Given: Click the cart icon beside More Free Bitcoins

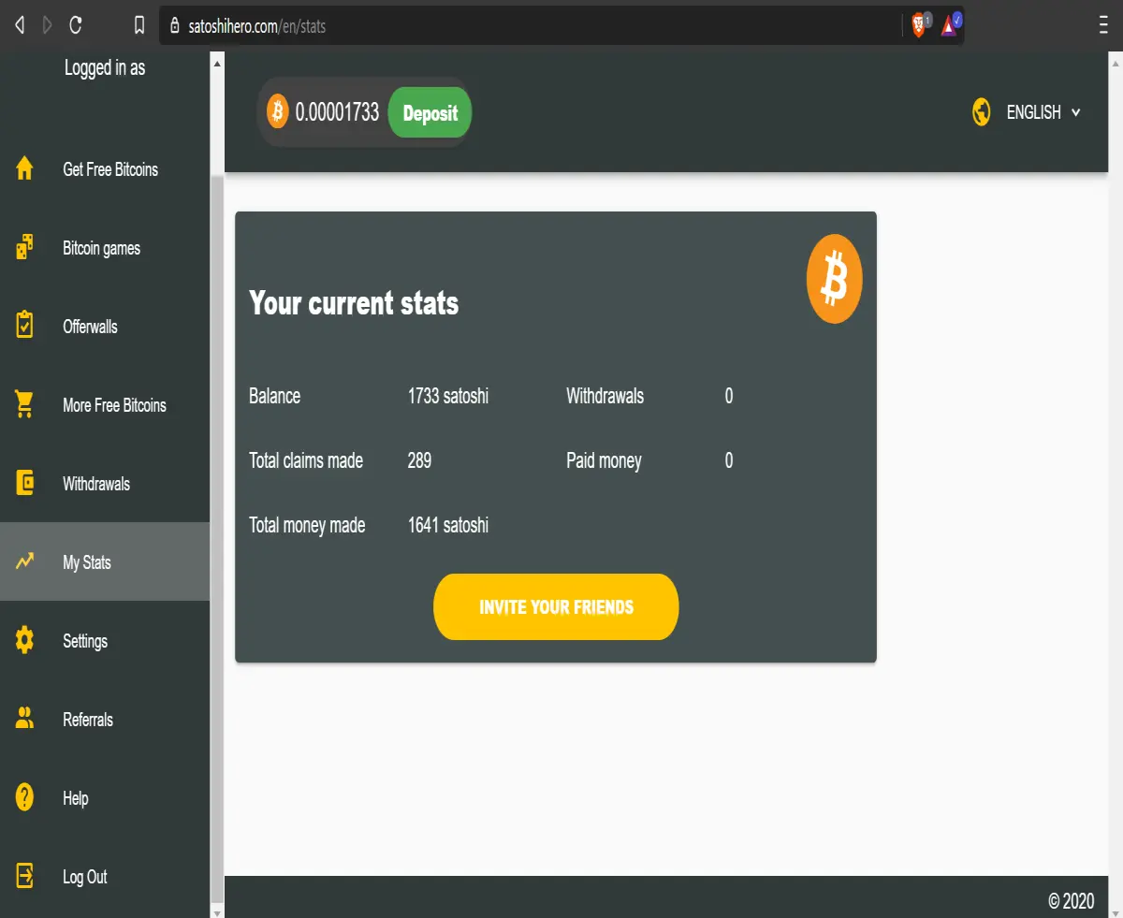Looking at the screenshot, I should [25, 404].
